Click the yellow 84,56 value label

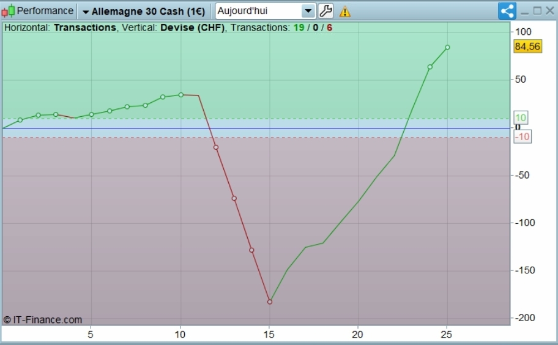(528, 46)
